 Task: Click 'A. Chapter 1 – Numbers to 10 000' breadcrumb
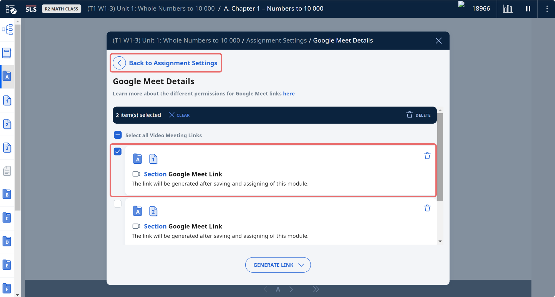click(274, 9)
